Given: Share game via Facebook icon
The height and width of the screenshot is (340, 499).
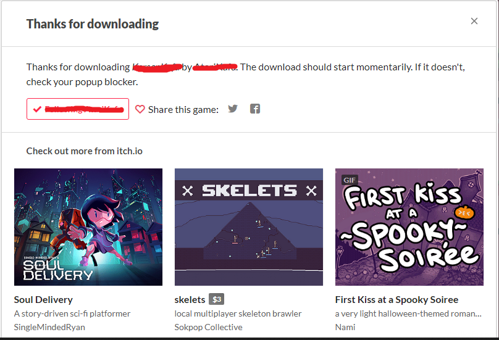Looking at the screenshot, I should tap(255, 109).
